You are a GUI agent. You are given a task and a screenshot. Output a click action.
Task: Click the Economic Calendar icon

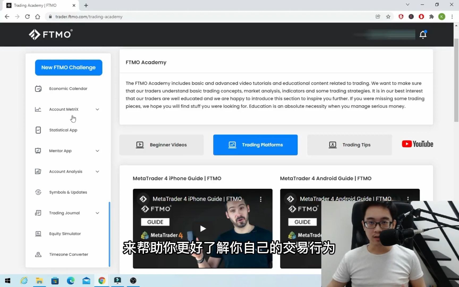pos(38,88)
